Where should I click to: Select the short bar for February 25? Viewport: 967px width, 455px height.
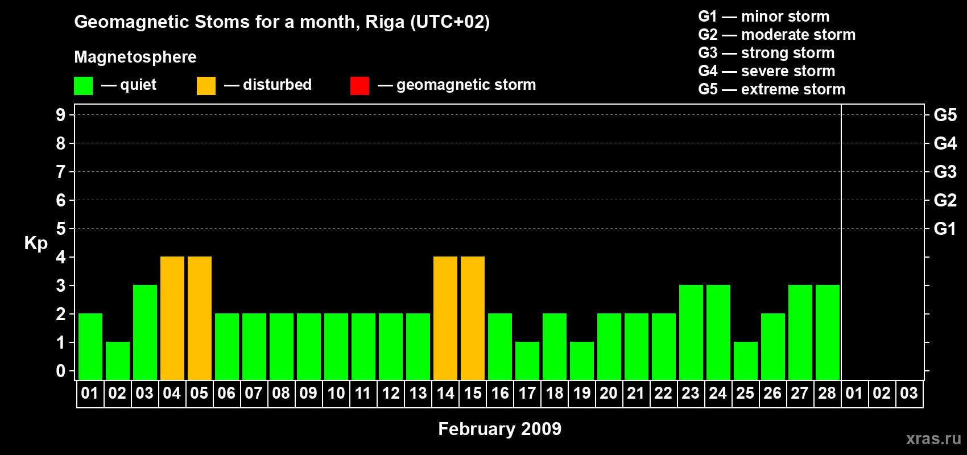746,361
